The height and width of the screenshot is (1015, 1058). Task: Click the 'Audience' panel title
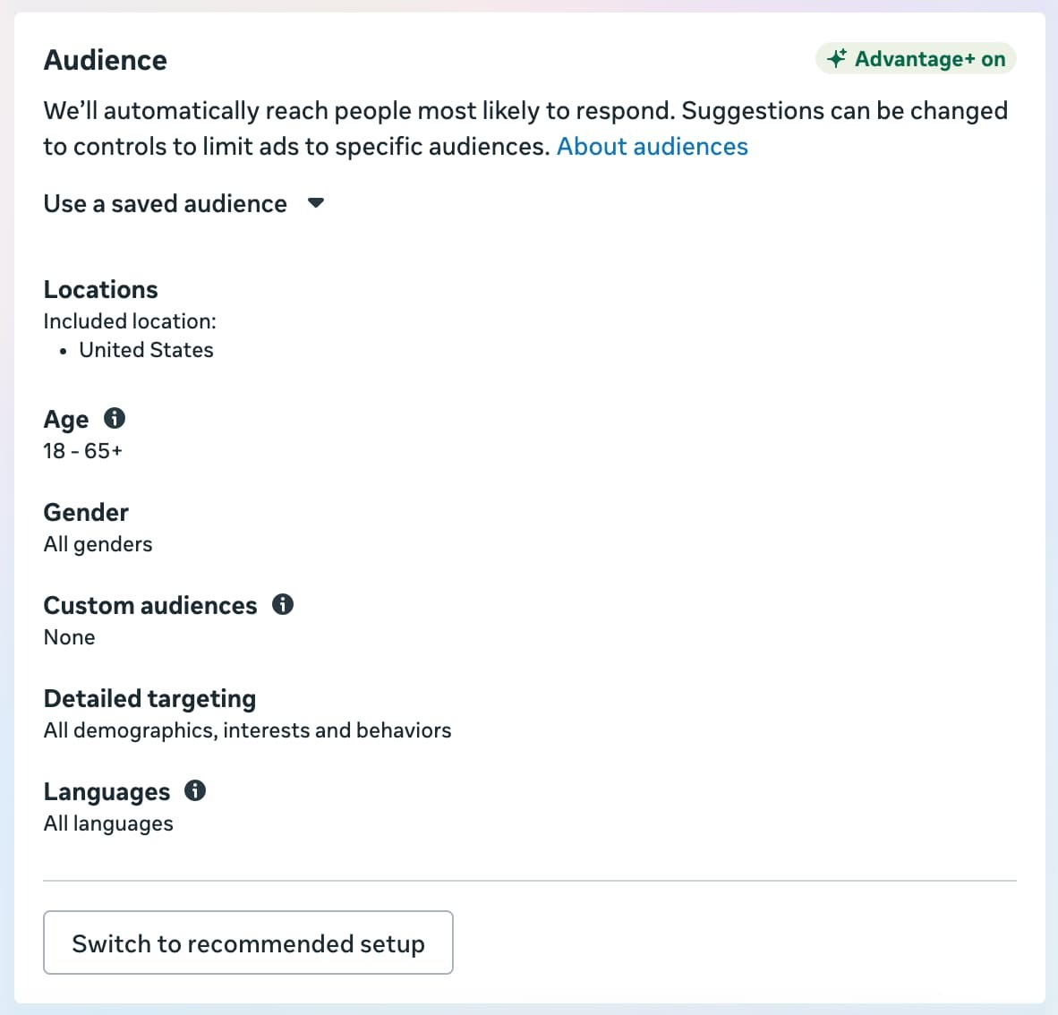pos(105,60)
